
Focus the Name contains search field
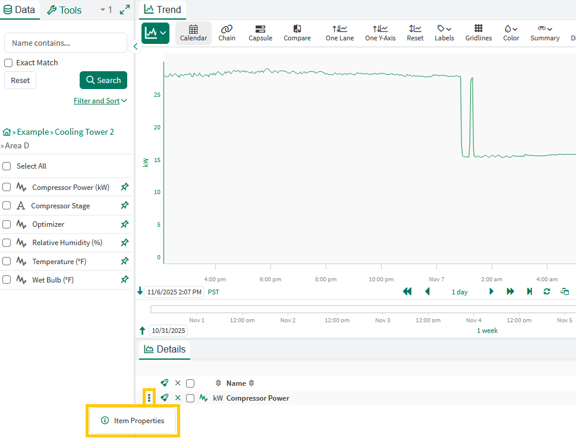(x=65, y=43)
